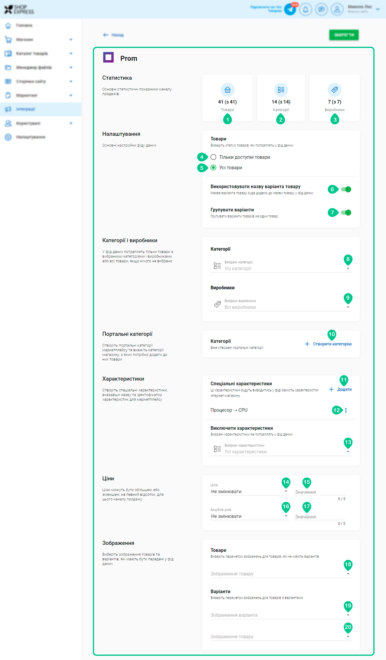386x660 pixels.
Task: Click the Prom channel logo icon
Action: [108, 57]
